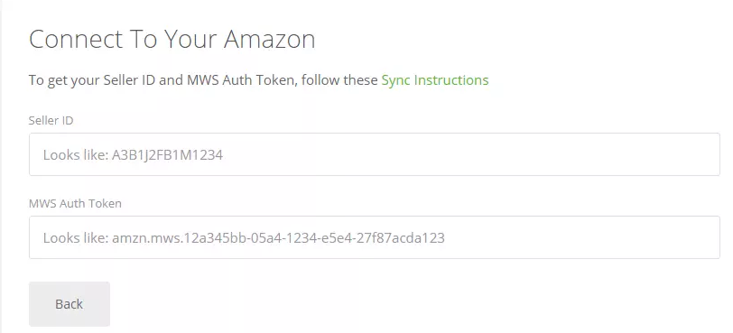Click the 'Connect To Your Amazon' heading

[172, 39]
